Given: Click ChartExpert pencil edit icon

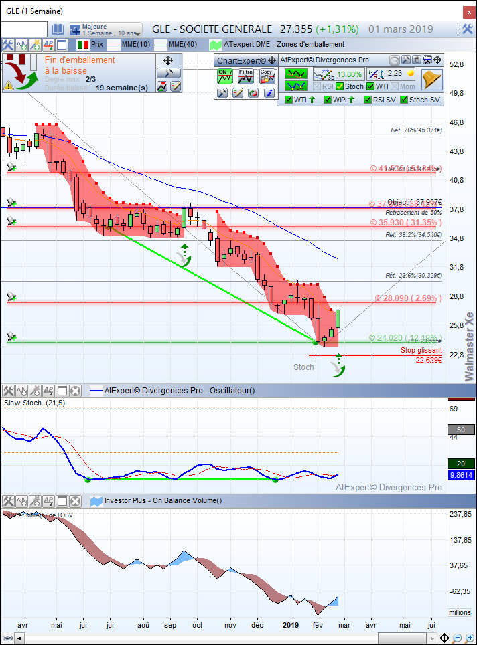Looking at the screenshot, I should click(238, 93).
